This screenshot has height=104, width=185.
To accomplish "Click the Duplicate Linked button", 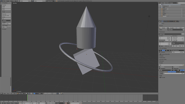I will (6, 16).
